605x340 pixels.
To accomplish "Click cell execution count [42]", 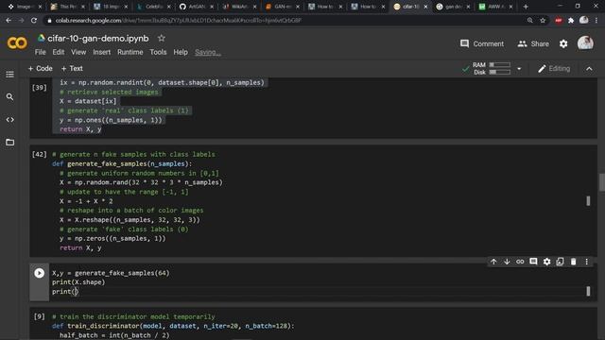I will point(40,155).
